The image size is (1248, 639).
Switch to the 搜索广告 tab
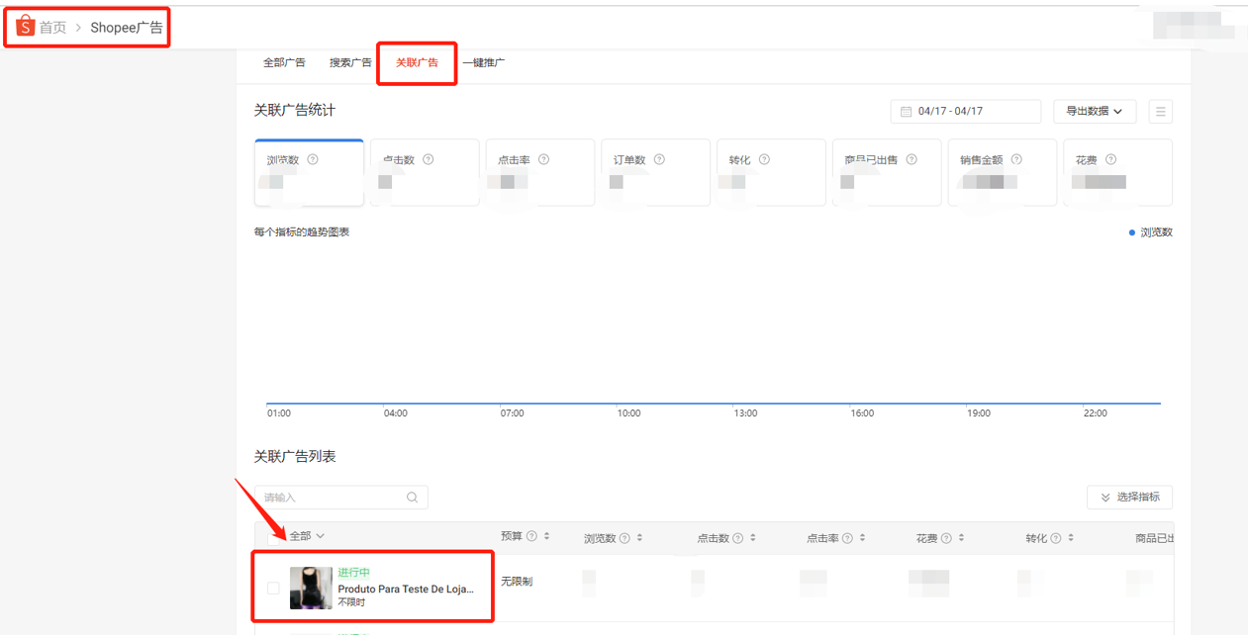(x=350, y=63)
